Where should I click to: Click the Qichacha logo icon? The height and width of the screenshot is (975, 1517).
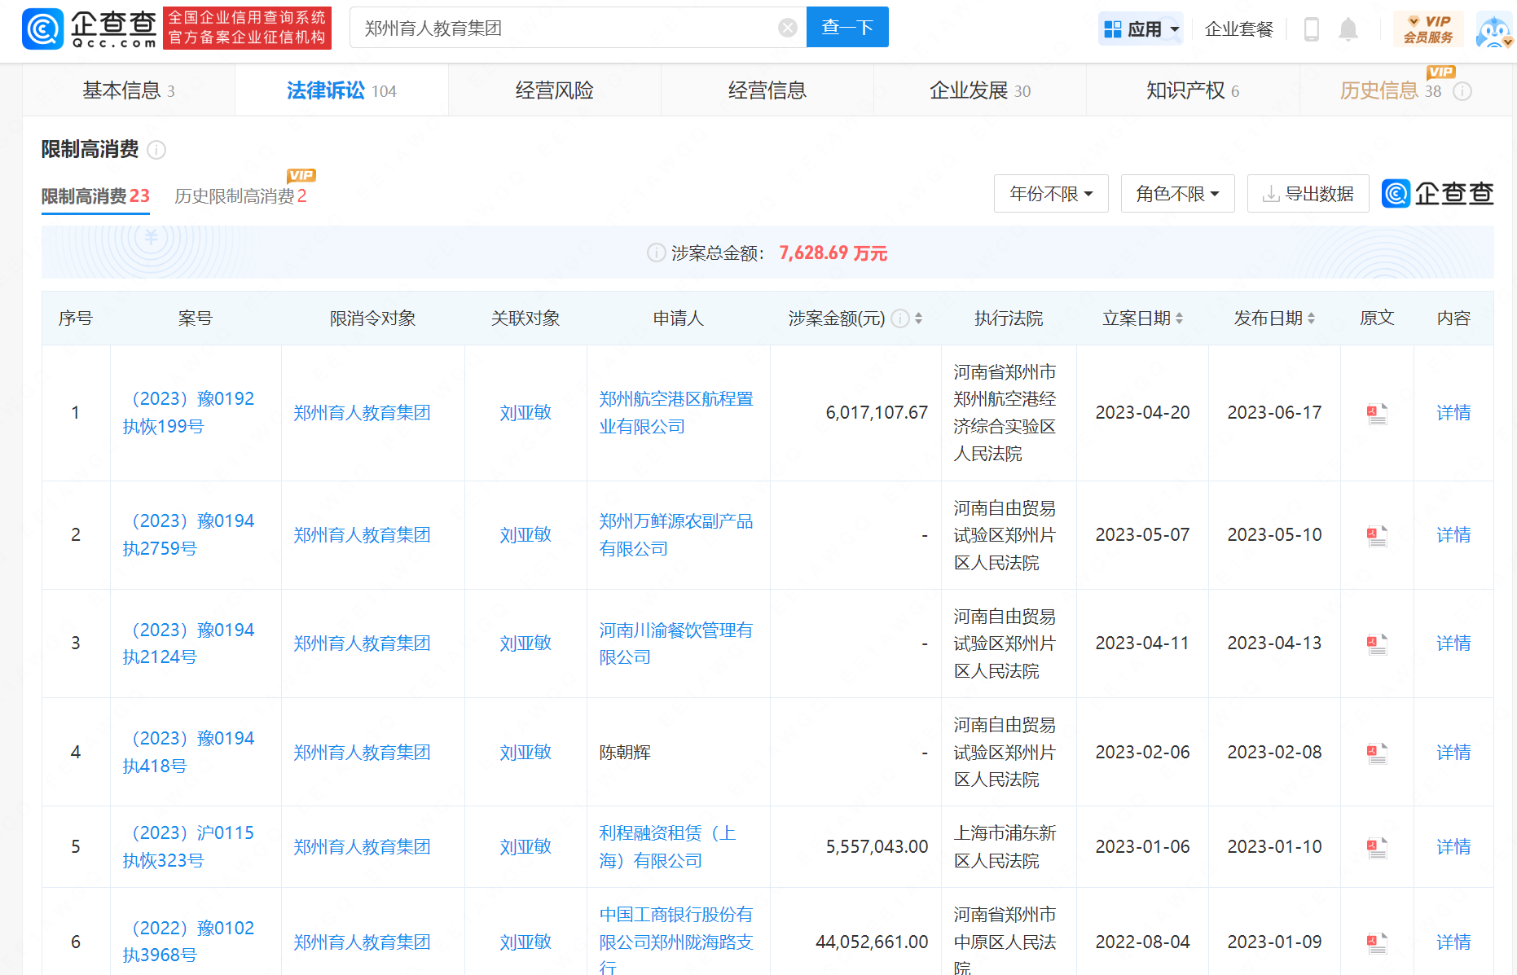[x=42, y=27]
